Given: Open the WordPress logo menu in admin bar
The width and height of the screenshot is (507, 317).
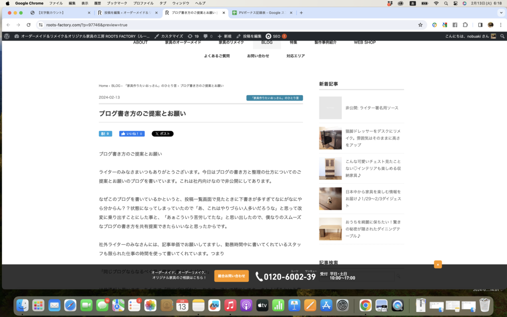Looking at the screenshot, I should [x=5, y=36].
